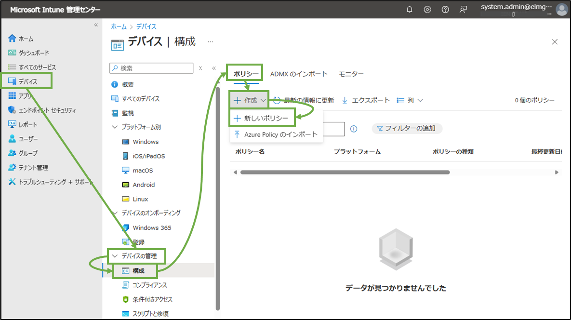
Task: Switch to ADMX のインポート tab
Action: pos(299,74)
